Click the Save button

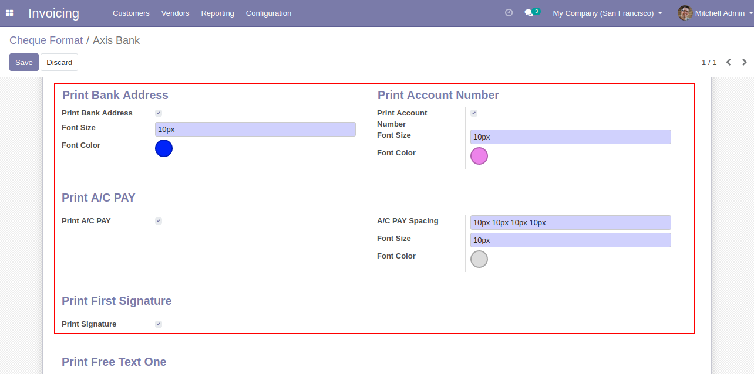[x=24, y=62]
